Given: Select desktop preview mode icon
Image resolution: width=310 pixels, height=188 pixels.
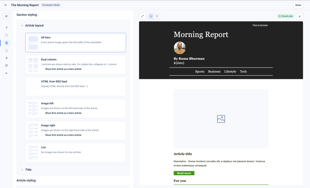Looking at the screenshot, I should coord(151,16).
